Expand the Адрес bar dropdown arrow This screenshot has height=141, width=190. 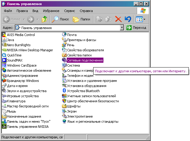pos(122,28)
